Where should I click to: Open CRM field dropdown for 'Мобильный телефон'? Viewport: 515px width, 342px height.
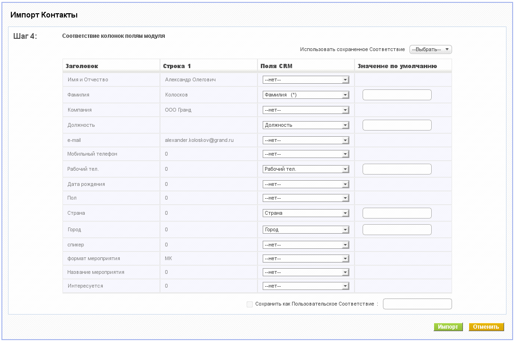[306, 154]
